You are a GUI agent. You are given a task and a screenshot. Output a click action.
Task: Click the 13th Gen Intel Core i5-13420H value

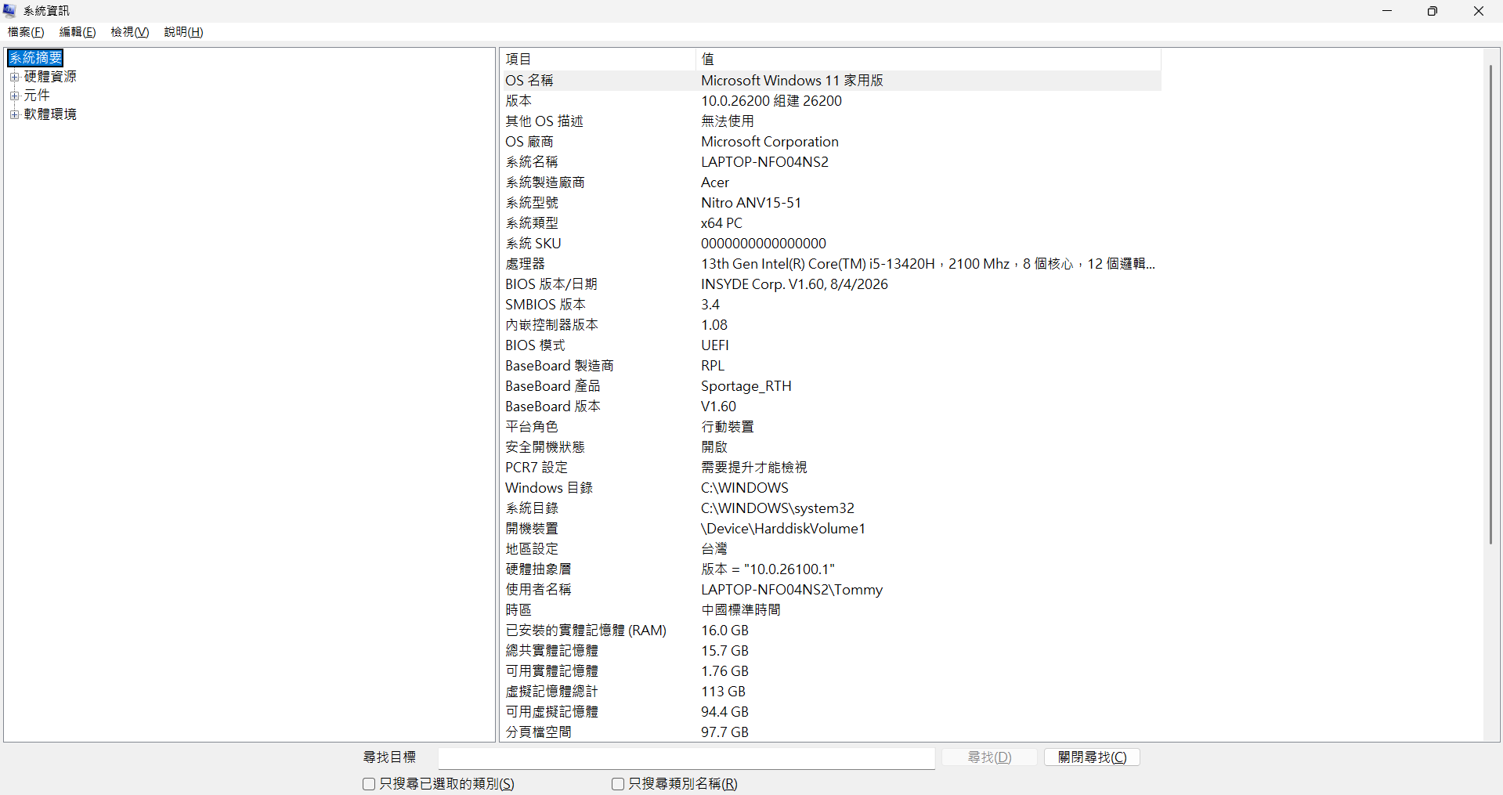(928, 264)
